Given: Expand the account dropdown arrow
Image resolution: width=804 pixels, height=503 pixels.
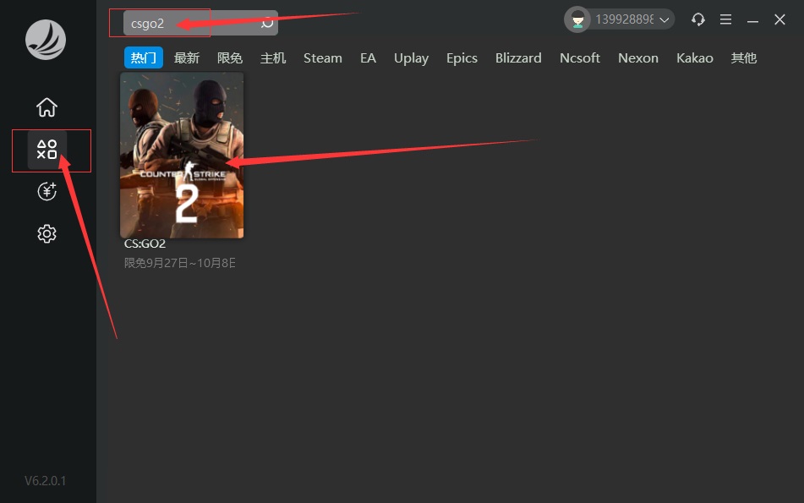Looking at the screenshot, I should pyautogui.click(x=665, y=20).
